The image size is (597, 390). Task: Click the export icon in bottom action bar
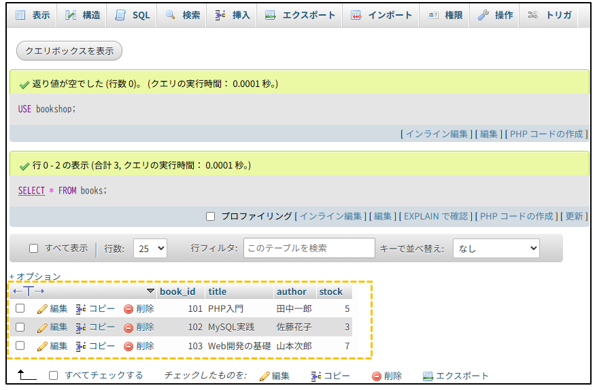tap(428, 376)
